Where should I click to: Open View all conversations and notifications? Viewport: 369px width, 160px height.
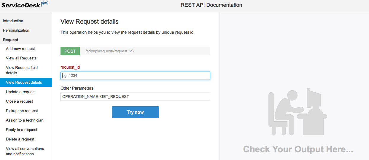click(x=25, y=151)
